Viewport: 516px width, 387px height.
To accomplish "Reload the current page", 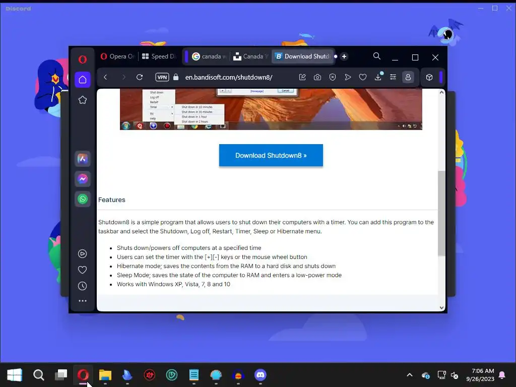I will pyautogui.click(x=140, y=77).
